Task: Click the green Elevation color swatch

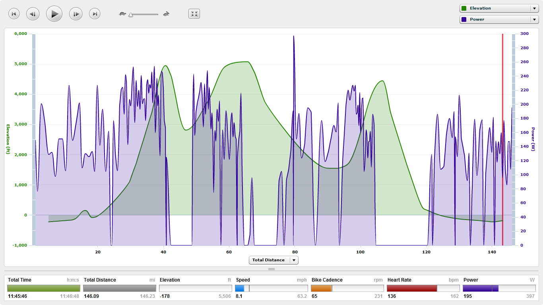Action: coord(464,8)
